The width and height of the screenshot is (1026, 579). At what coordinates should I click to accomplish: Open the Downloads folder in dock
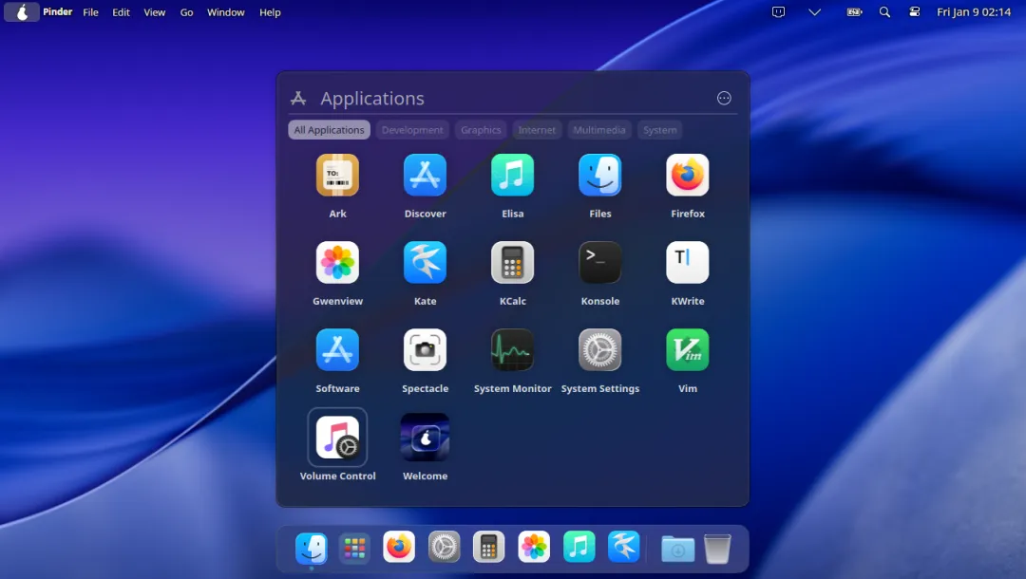click(678, 549)
